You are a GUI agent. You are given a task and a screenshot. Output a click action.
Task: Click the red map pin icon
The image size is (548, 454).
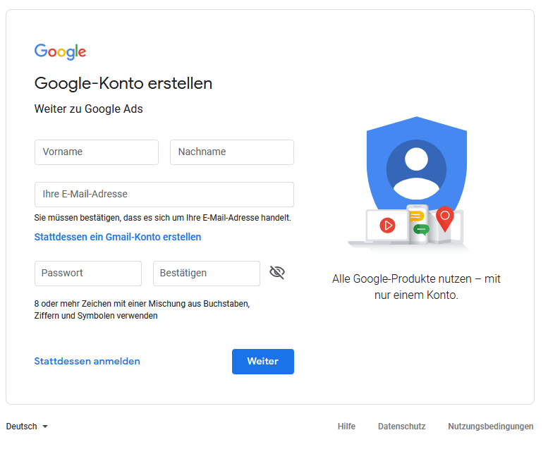[x=444, y=218]
